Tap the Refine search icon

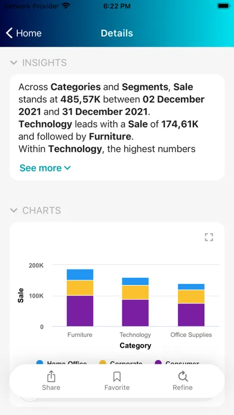[x=183, y=376]
